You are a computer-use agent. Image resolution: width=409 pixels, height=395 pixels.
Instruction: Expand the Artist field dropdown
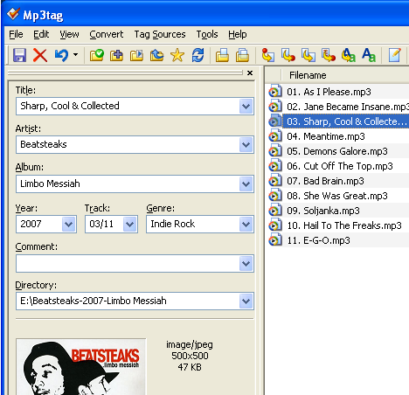tap(246, 145)
